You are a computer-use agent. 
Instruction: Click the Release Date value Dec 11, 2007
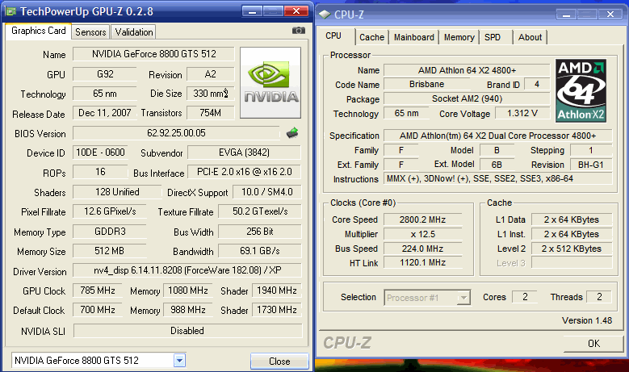coord(105,113)
